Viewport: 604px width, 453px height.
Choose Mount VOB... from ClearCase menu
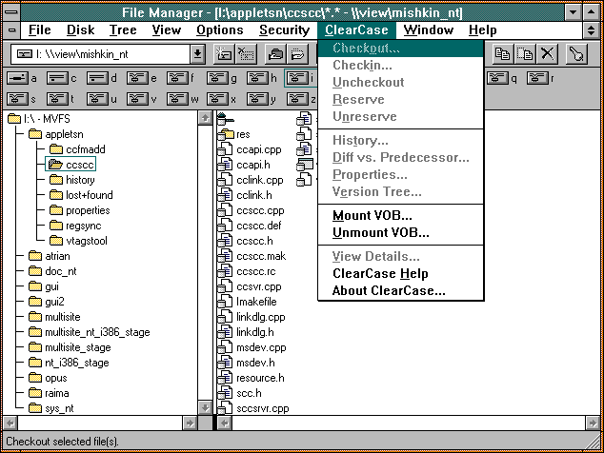point(401,215)
